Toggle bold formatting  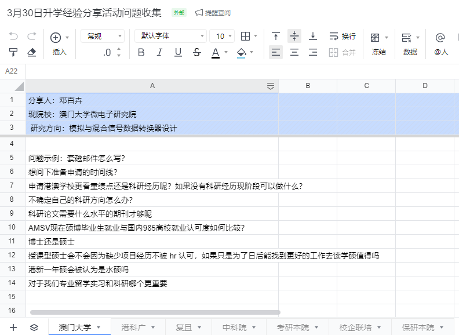[141, 52]
